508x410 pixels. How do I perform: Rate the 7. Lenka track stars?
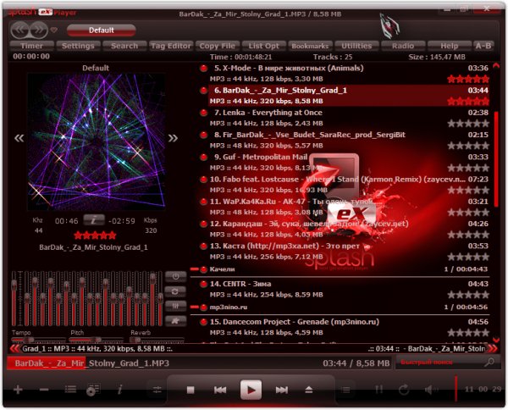468,123
